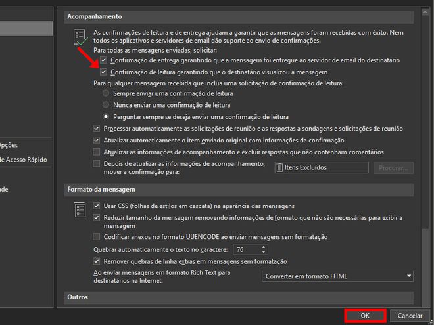Click the 'Itens Excluídos' folder field
The image size is (434, 325).
[322, 167]
